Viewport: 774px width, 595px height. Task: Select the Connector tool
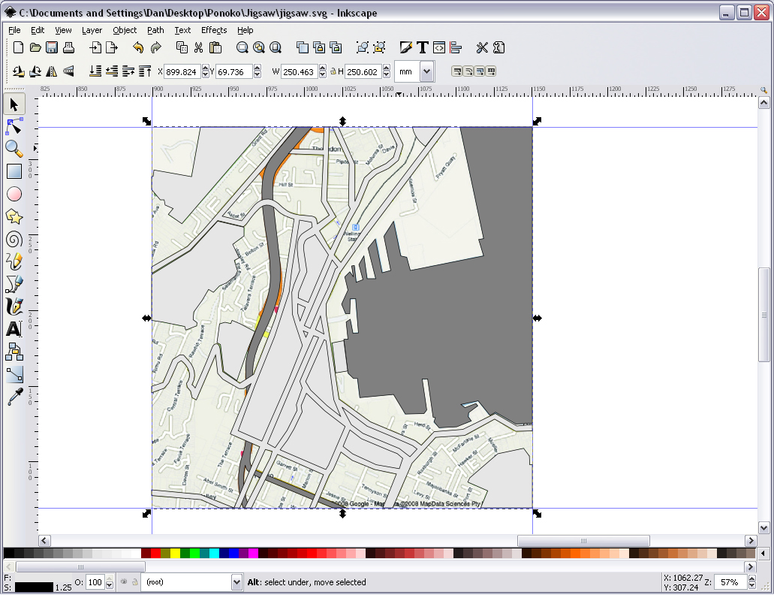pyautogui.click(x=14, y=352)
